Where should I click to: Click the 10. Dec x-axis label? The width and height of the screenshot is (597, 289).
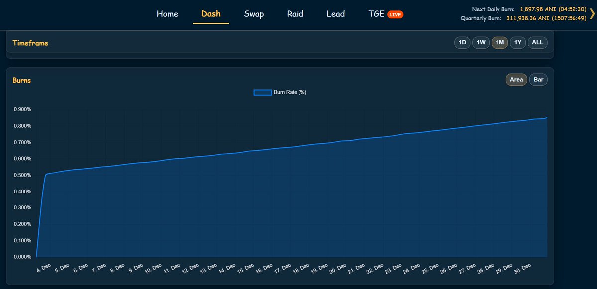point(153,267)
